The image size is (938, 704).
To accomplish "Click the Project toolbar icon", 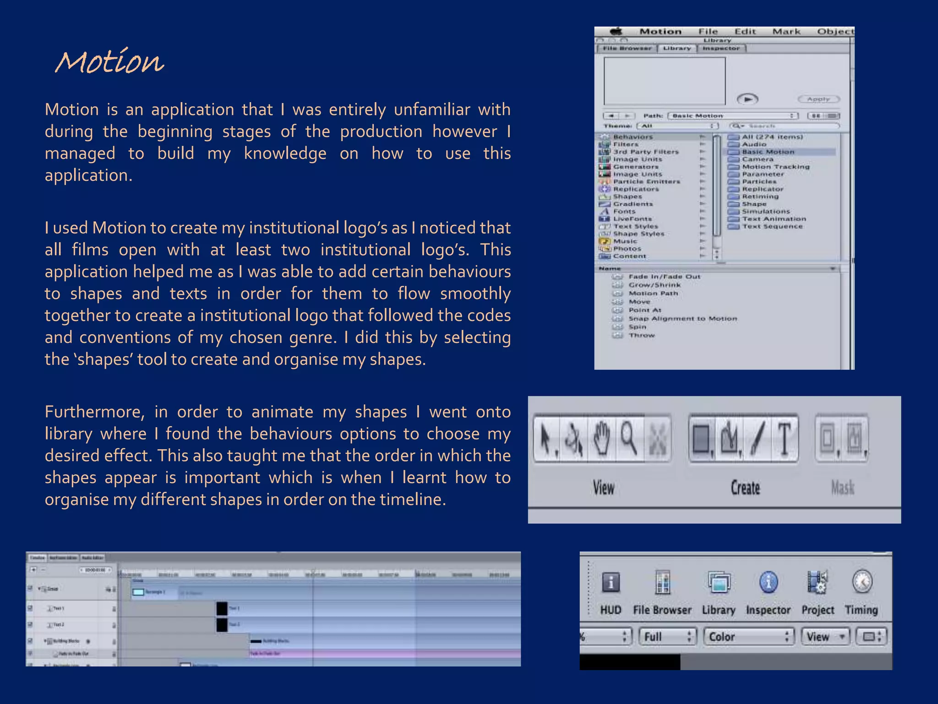I will click(818, 583).
